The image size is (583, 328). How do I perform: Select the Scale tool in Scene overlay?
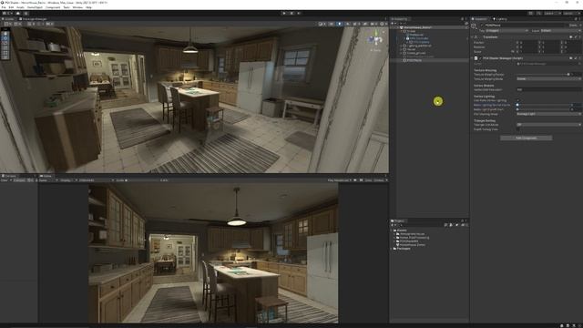coord(5,48)
